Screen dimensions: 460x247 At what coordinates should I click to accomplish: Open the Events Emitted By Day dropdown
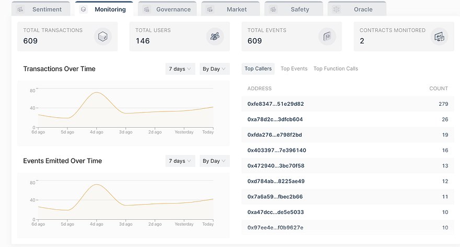click(x=214, y=161)
